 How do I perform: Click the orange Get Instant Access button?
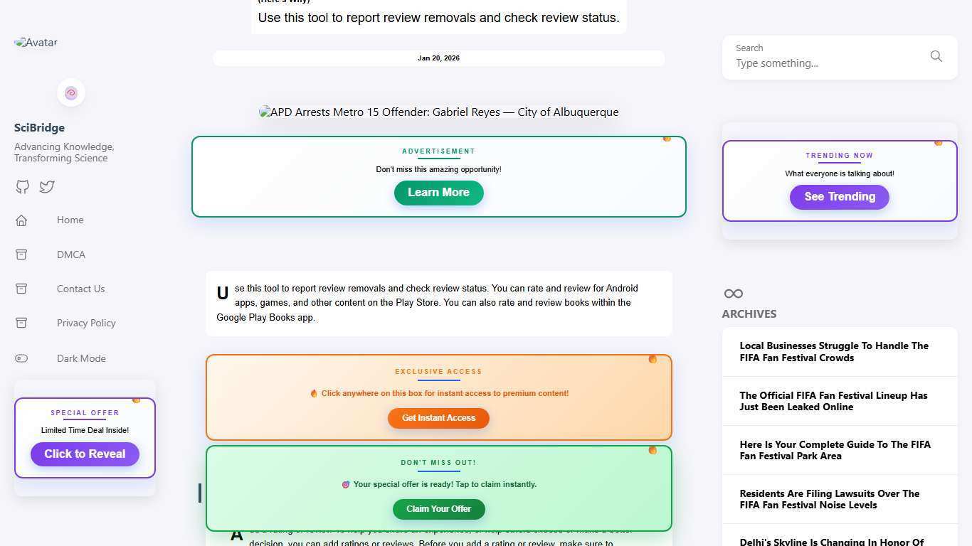438,418
